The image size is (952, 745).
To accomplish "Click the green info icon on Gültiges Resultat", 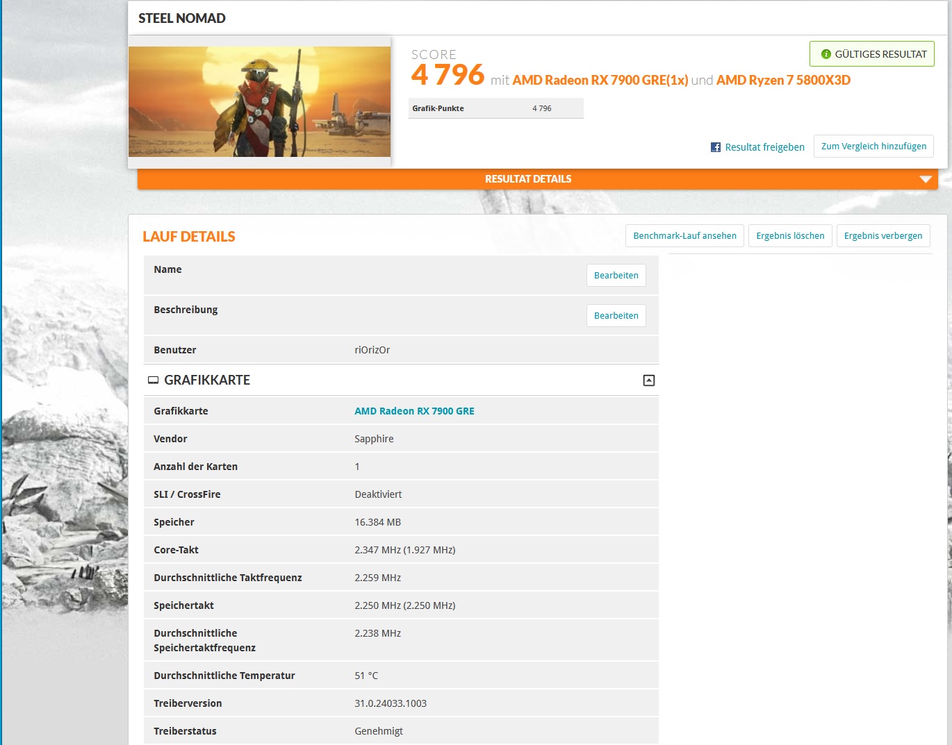I will tap(826, 54).
